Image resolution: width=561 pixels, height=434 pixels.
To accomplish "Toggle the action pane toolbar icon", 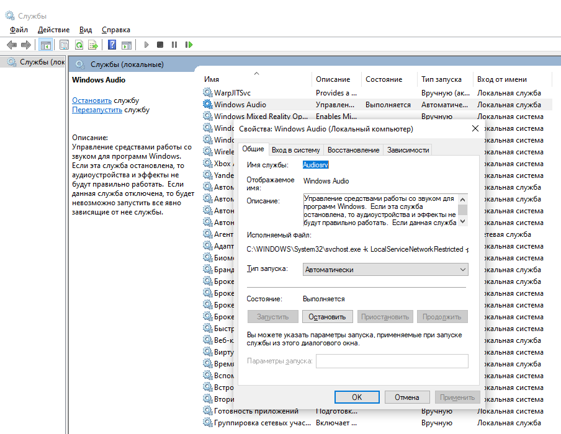I will click(x=127, y=45).
